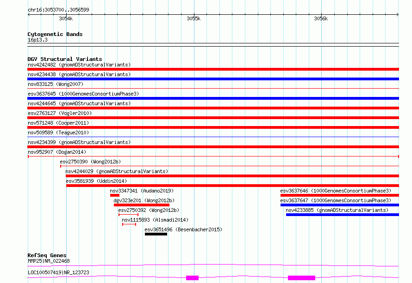Open nsv509589 (Teague2010) label
The width and height of the screenshot is (412, 283).
[x=58, y=132]
